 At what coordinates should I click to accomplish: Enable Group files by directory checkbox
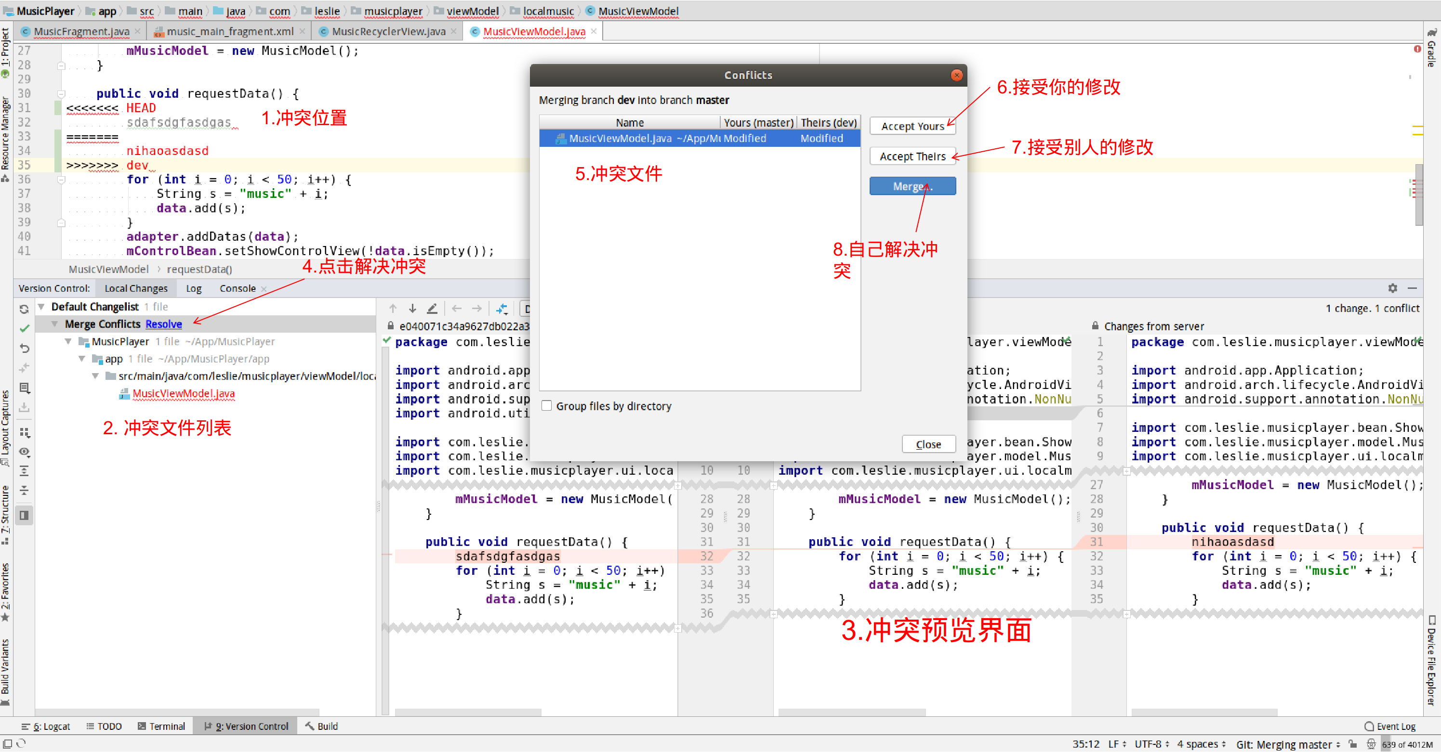point(546,406)
